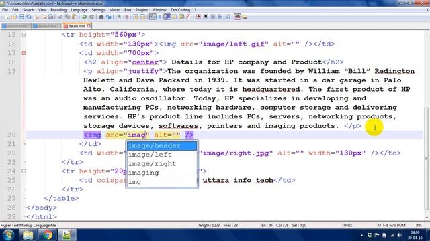Click the Ln : 20 status bar field

(267, 226)
